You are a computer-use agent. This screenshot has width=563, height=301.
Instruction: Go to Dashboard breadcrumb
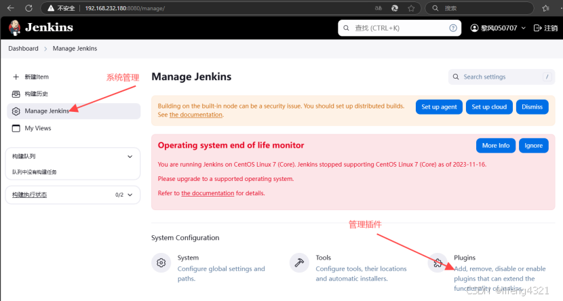[x=23, y=48]
